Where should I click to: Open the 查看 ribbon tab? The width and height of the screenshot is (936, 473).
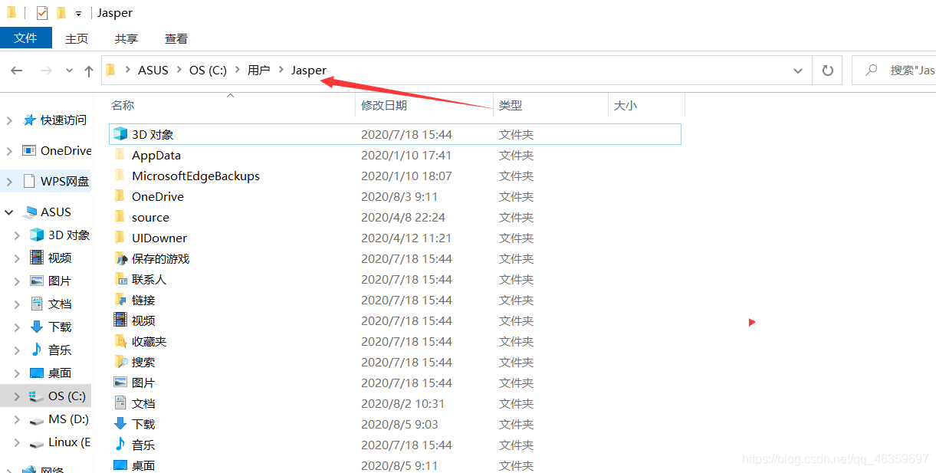(176, 38)
